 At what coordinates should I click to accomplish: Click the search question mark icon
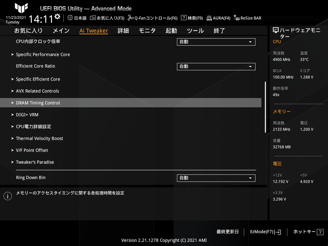point(184,18)
